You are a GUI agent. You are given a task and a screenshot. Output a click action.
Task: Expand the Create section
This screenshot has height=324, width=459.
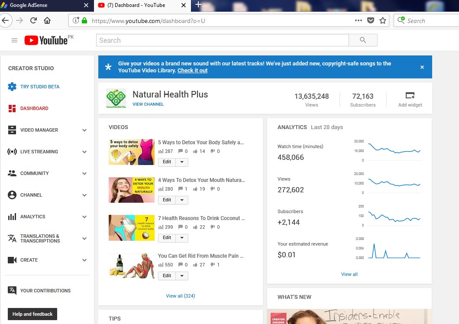click(x=84, y=260)
